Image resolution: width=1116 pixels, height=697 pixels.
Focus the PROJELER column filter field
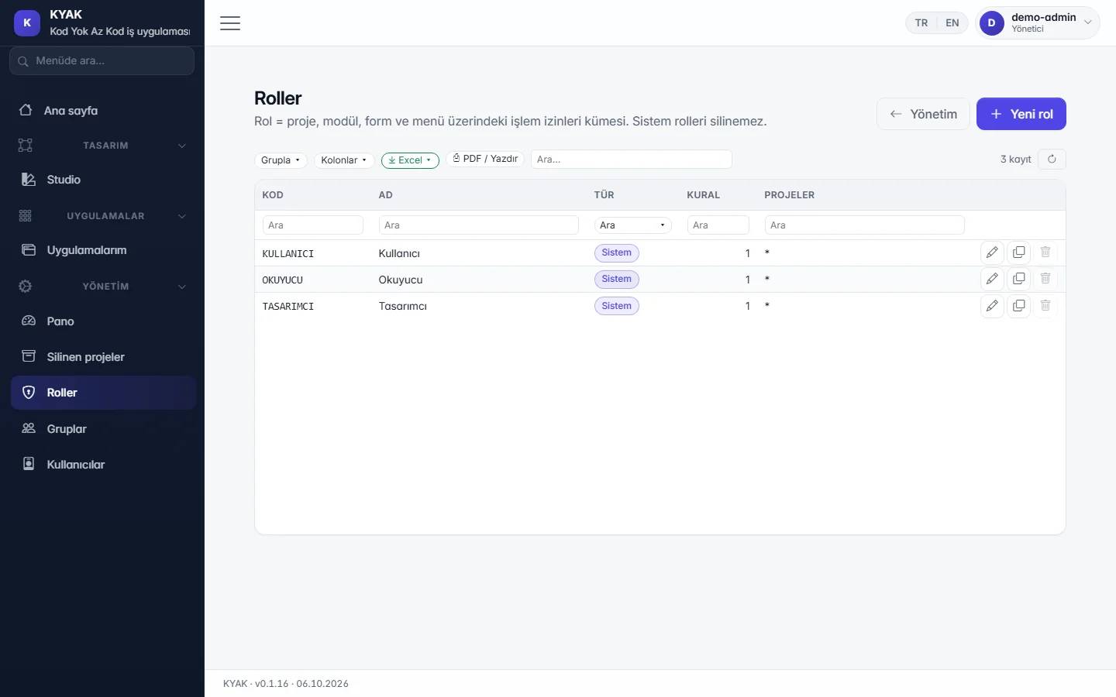[x=865, y=225]
